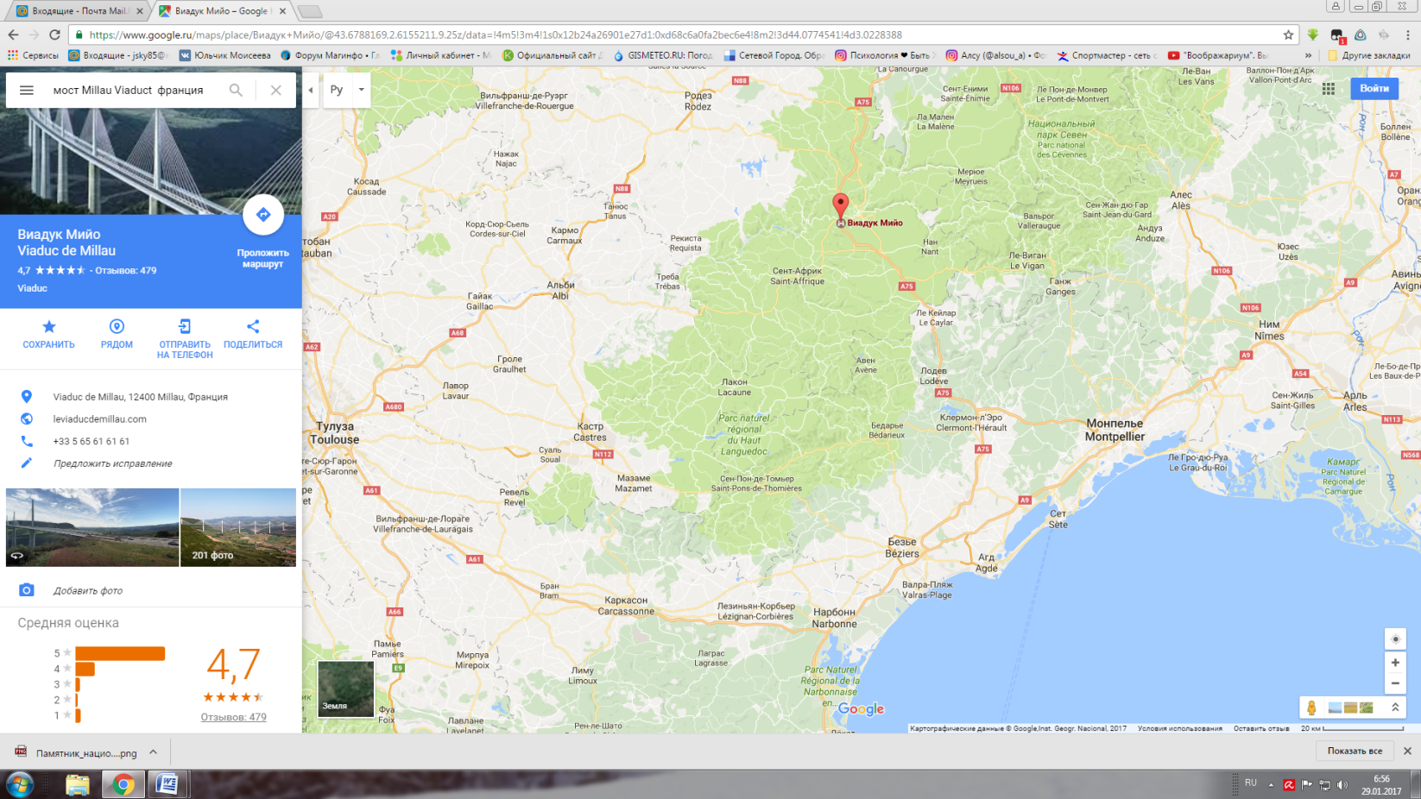
Task: Click Добавить фото camera icon
Action: click(x=27, y=590)
